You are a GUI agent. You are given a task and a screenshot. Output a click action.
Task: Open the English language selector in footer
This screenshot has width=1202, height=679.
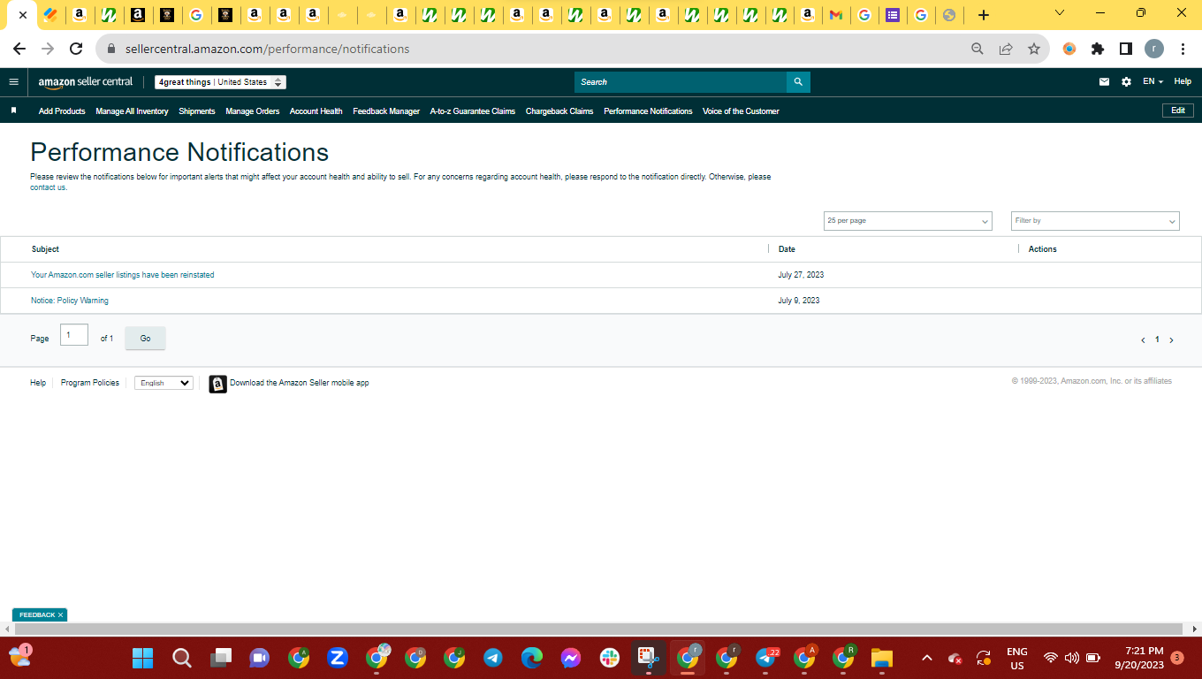pyautogui.click(x=164, y=383)
